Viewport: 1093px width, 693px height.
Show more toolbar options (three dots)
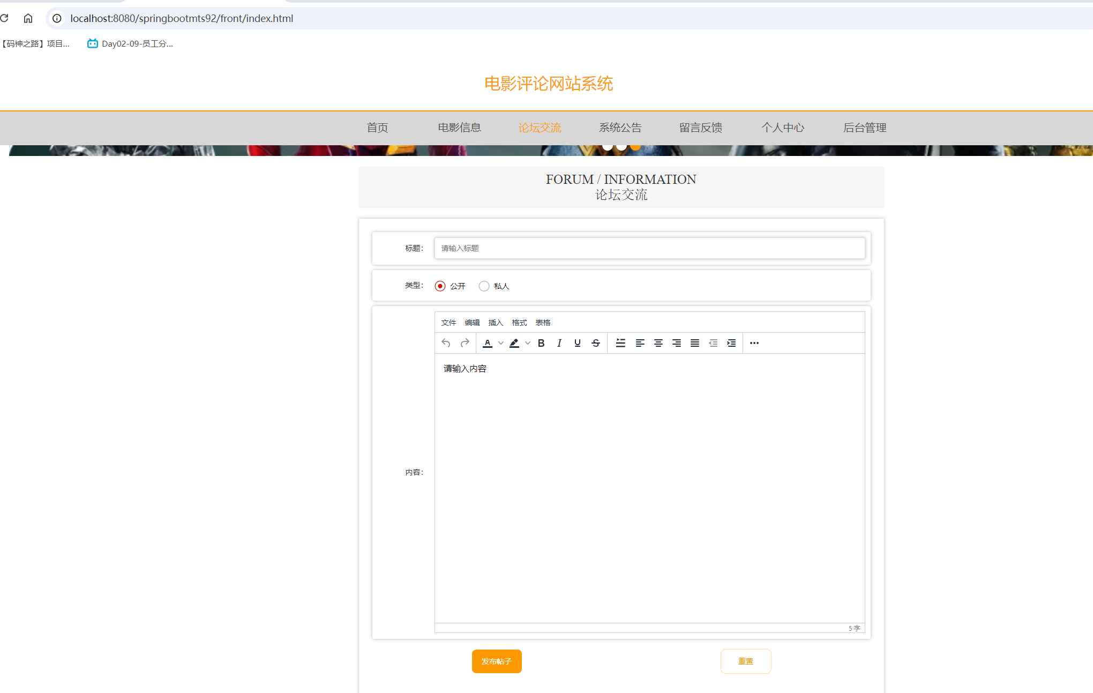click(x=754, y=343)
